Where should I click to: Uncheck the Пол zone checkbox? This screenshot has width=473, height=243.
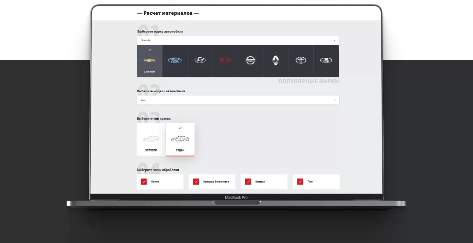coord(300,182)
